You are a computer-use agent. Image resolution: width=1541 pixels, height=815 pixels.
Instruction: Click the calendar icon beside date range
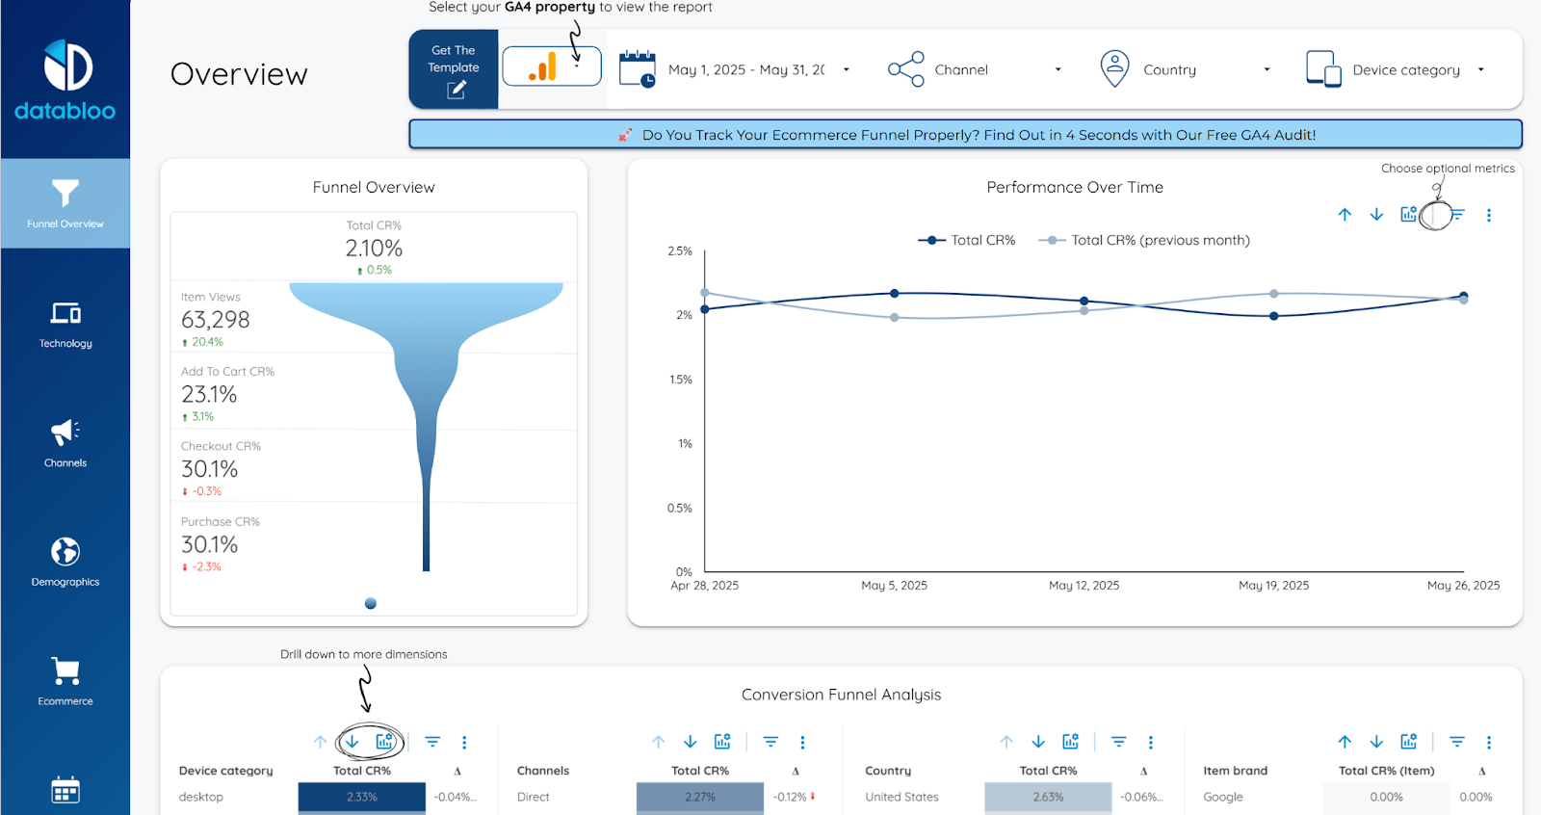[637, 69]
